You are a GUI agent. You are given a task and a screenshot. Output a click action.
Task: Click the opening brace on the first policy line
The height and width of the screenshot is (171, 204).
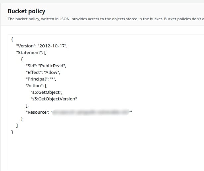(x=12, y=39)
